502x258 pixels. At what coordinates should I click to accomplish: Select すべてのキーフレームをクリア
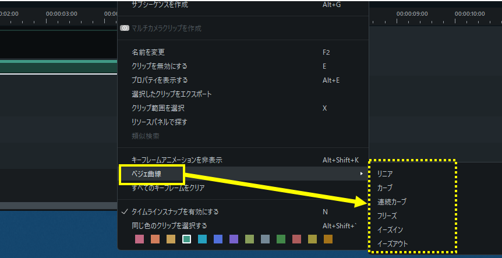168,188
